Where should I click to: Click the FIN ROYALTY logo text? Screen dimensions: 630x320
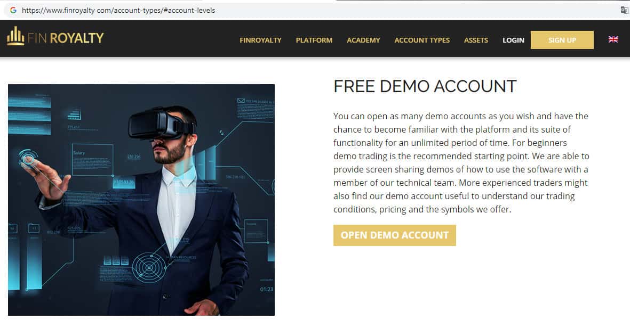66,38
